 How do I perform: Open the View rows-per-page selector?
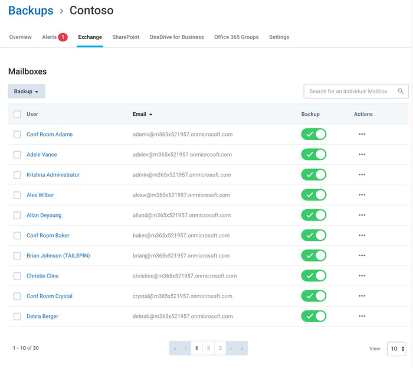tap(396, 349)
